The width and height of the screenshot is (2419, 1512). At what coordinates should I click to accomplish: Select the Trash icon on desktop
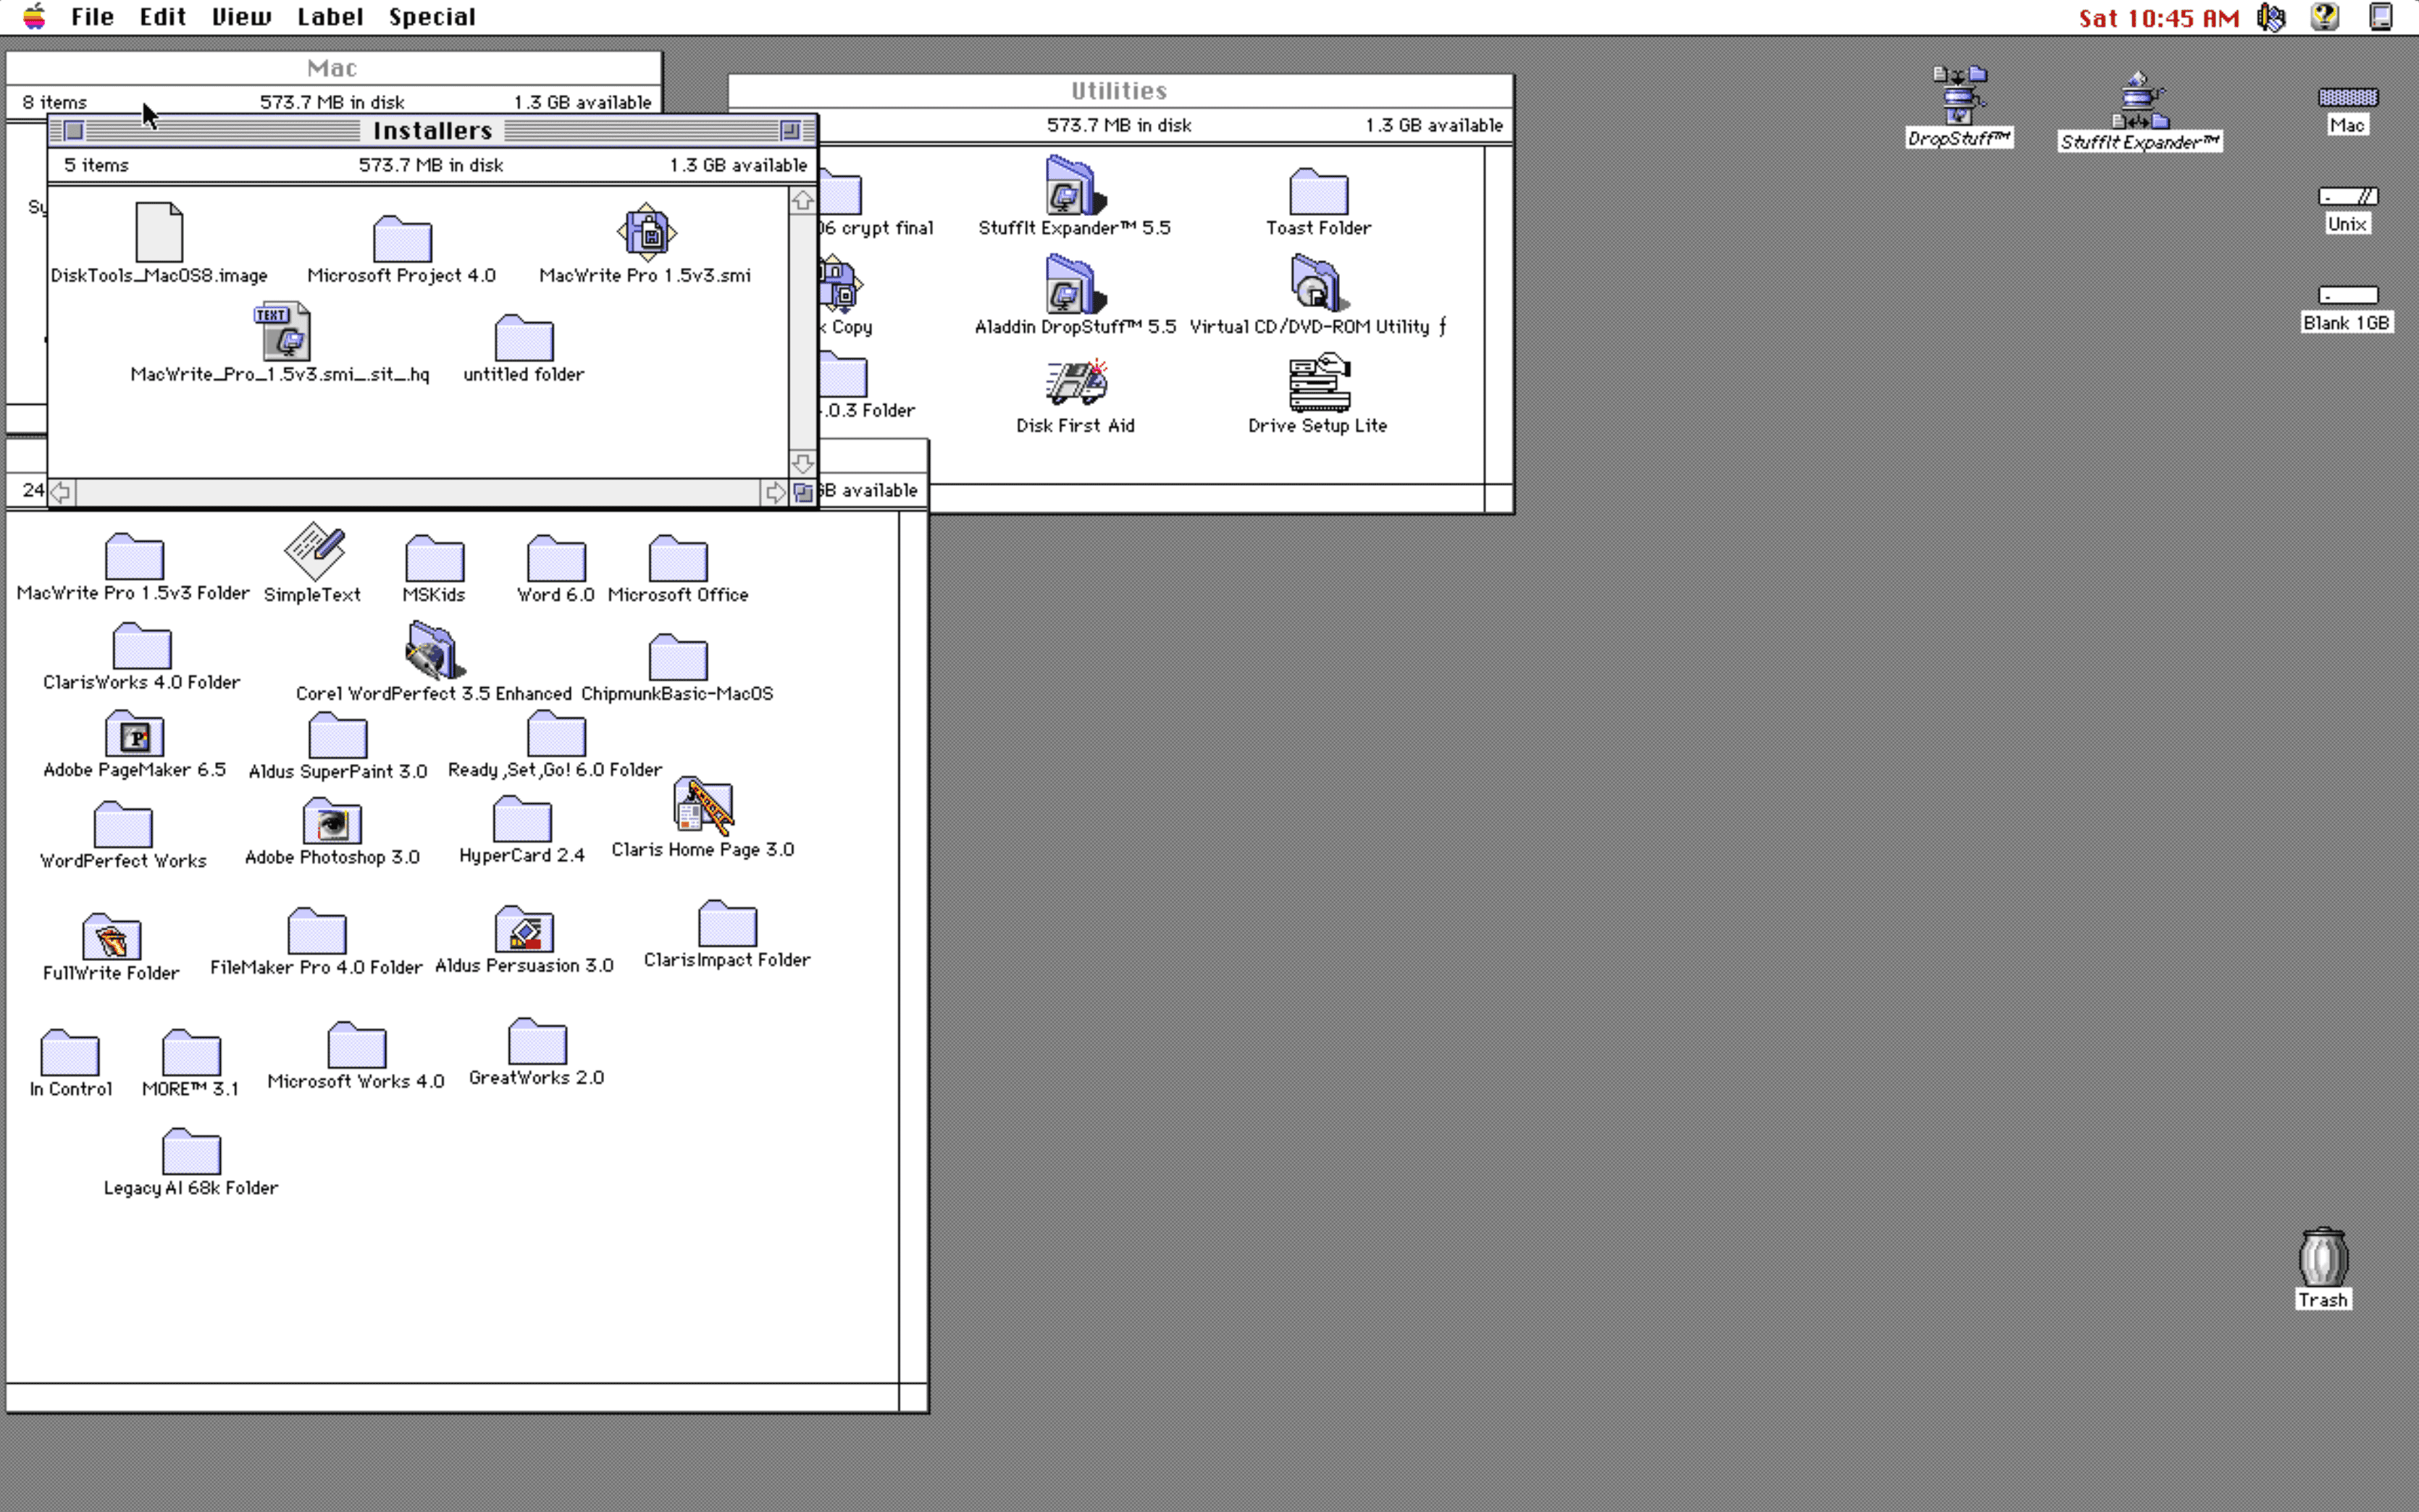(x=2323, y=1257)
